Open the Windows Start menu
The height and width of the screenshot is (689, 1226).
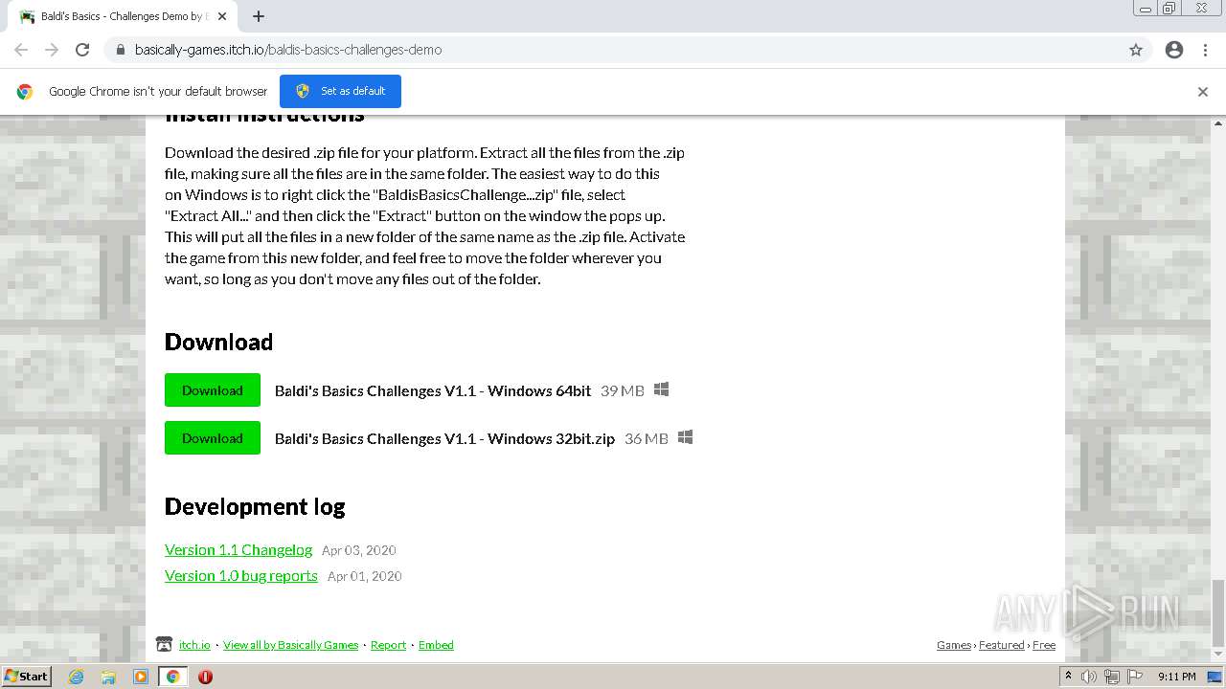[27, 676]
